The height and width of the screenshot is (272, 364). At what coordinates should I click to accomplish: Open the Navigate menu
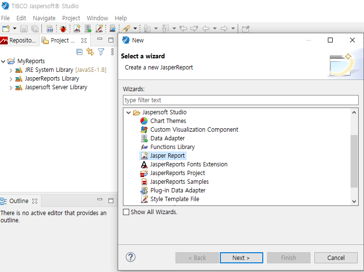tap(44, 18)
